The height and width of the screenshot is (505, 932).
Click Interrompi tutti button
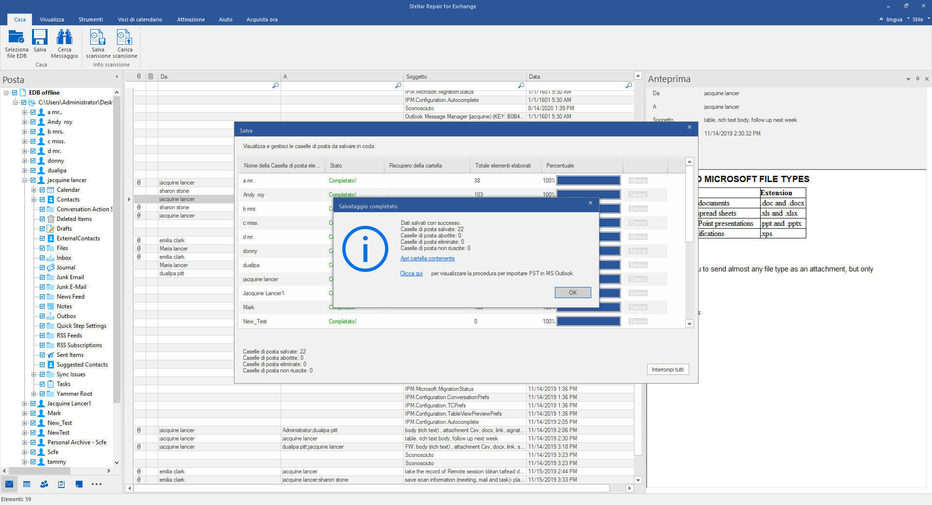pyautogui.click(x=667, y=370)
